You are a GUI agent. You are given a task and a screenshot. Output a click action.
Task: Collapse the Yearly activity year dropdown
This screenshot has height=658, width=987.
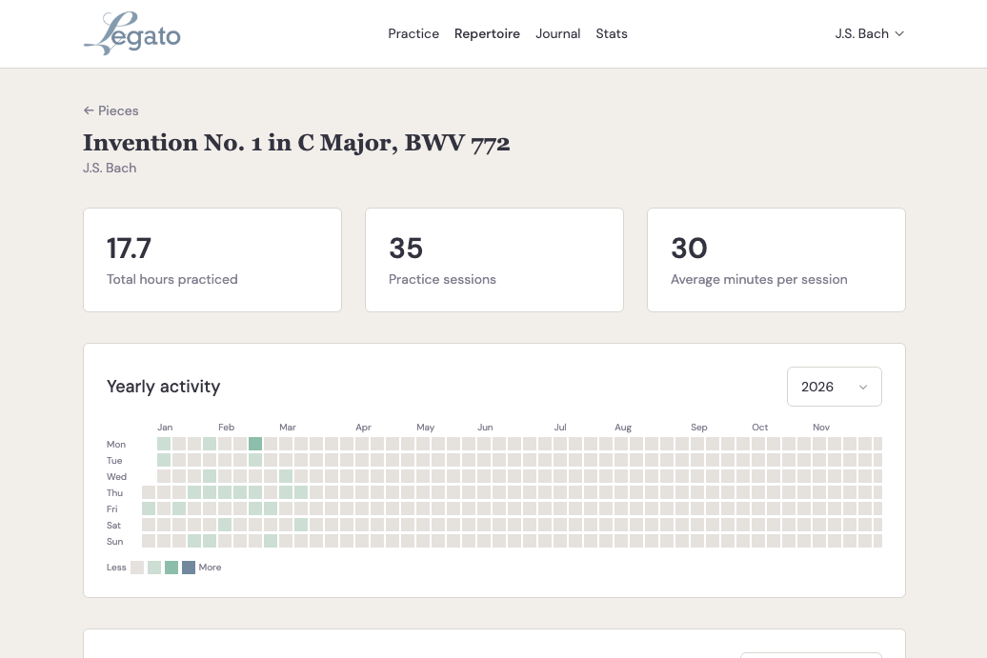point(835,387)
